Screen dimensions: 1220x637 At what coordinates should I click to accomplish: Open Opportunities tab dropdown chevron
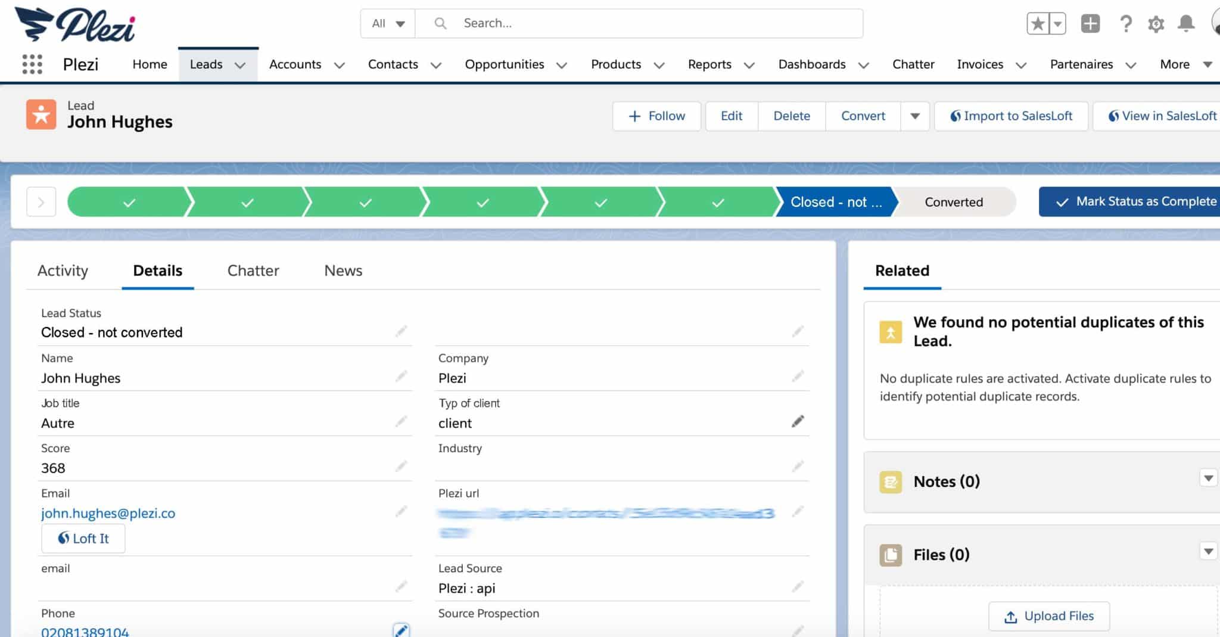(x=562, y=66)
